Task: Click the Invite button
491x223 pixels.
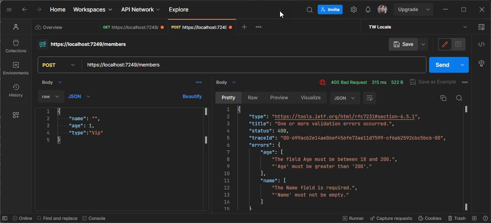Action: (330, 9)
